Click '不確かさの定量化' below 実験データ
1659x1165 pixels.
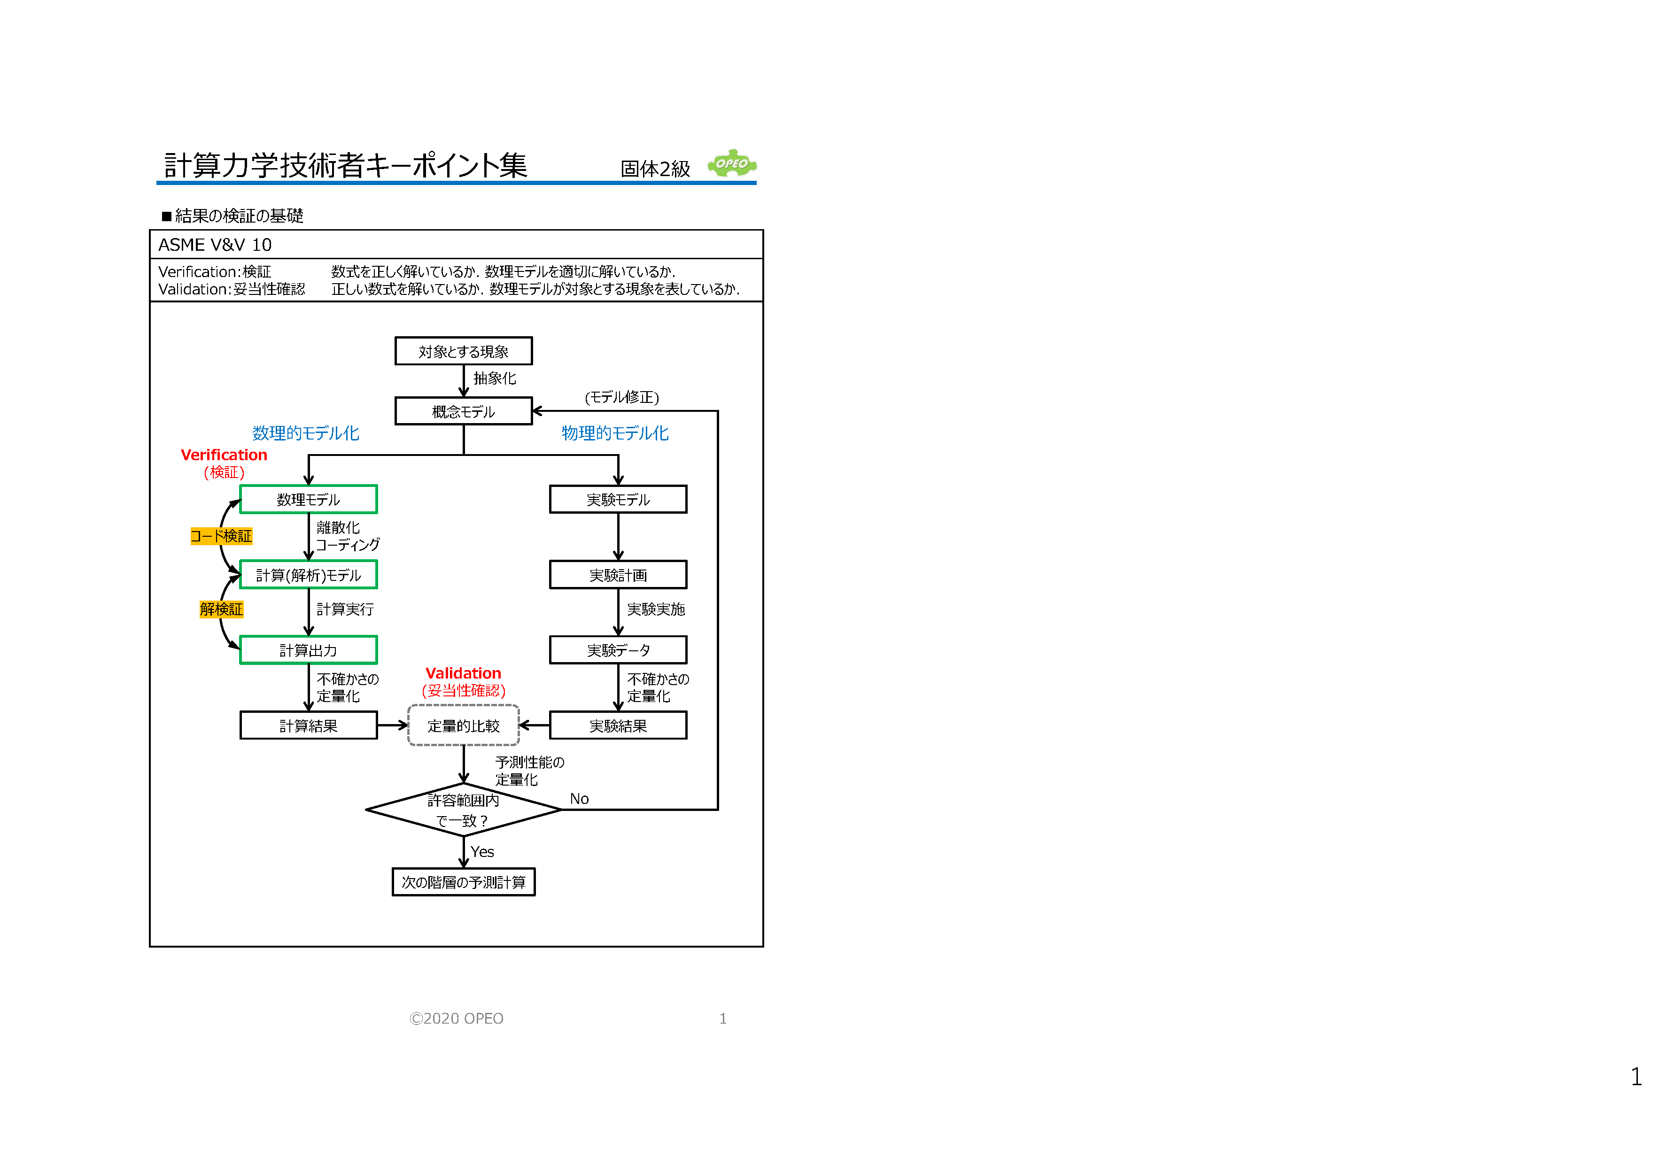(658, 687)
